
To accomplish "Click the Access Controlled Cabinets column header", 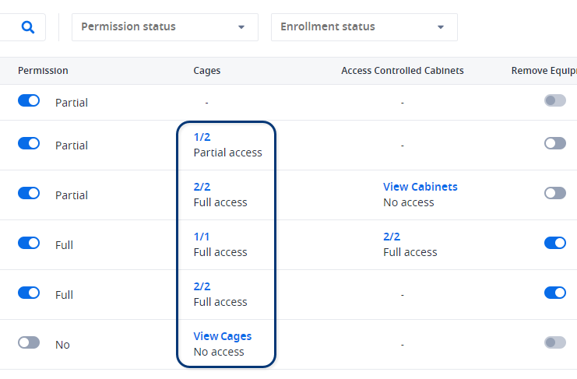I will pos(403,71).
